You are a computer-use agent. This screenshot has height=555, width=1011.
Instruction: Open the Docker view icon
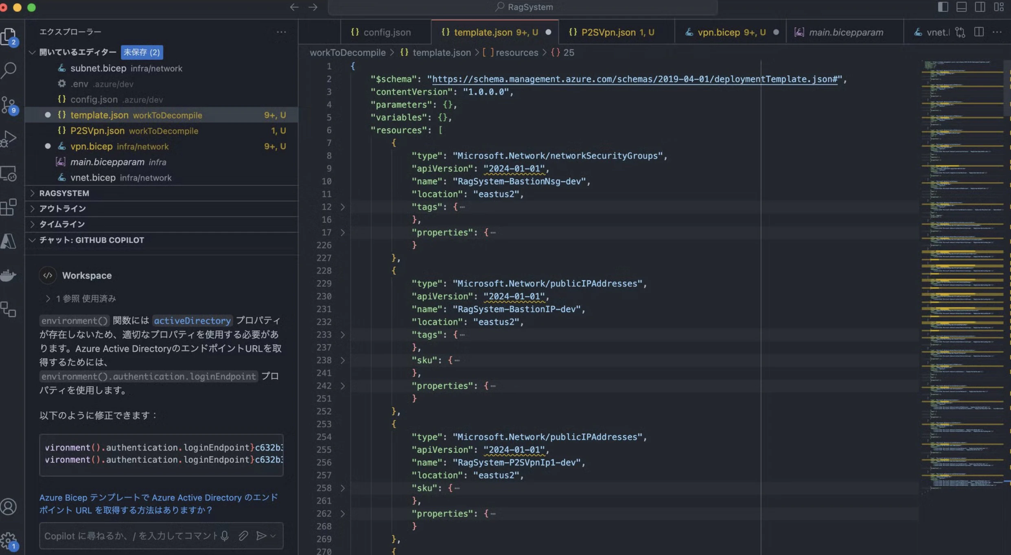(x=9, y=275)
